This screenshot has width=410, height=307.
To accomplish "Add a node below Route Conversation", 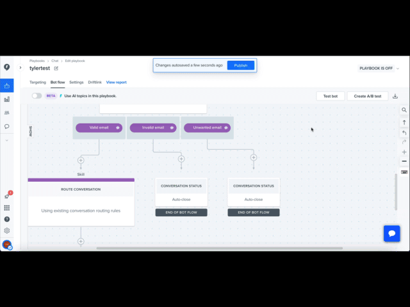I will coord(81,242).
